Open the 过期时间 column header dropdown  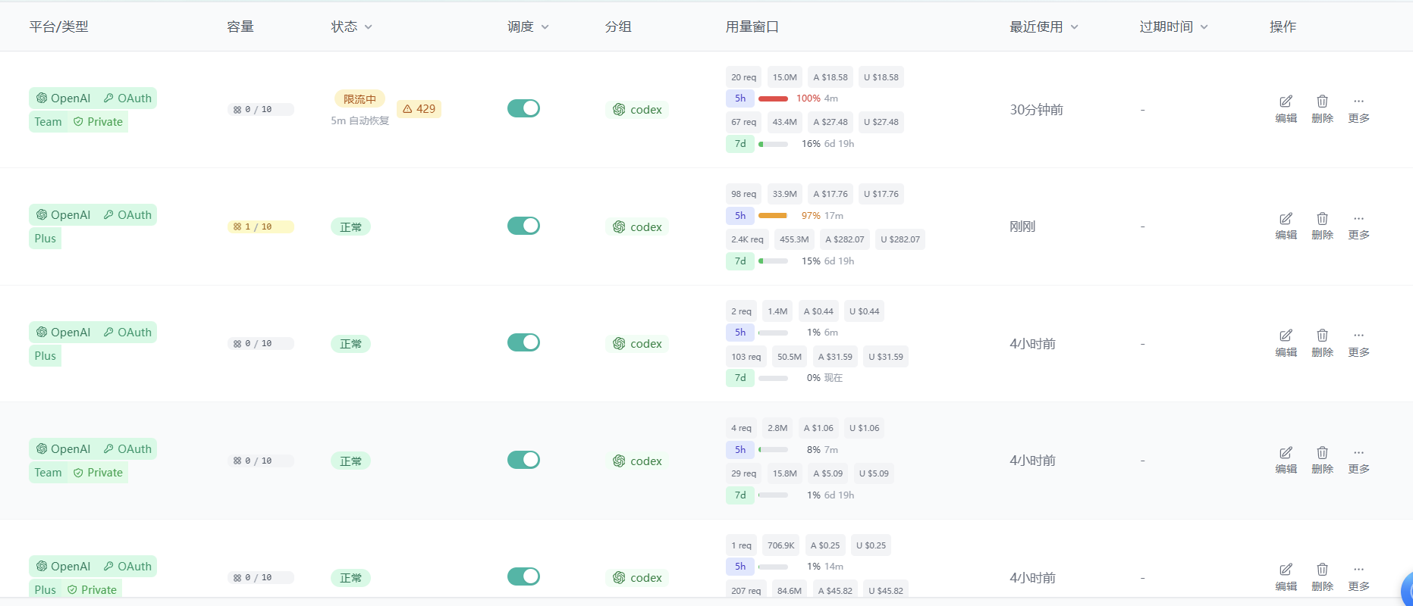pos(1174,27)
